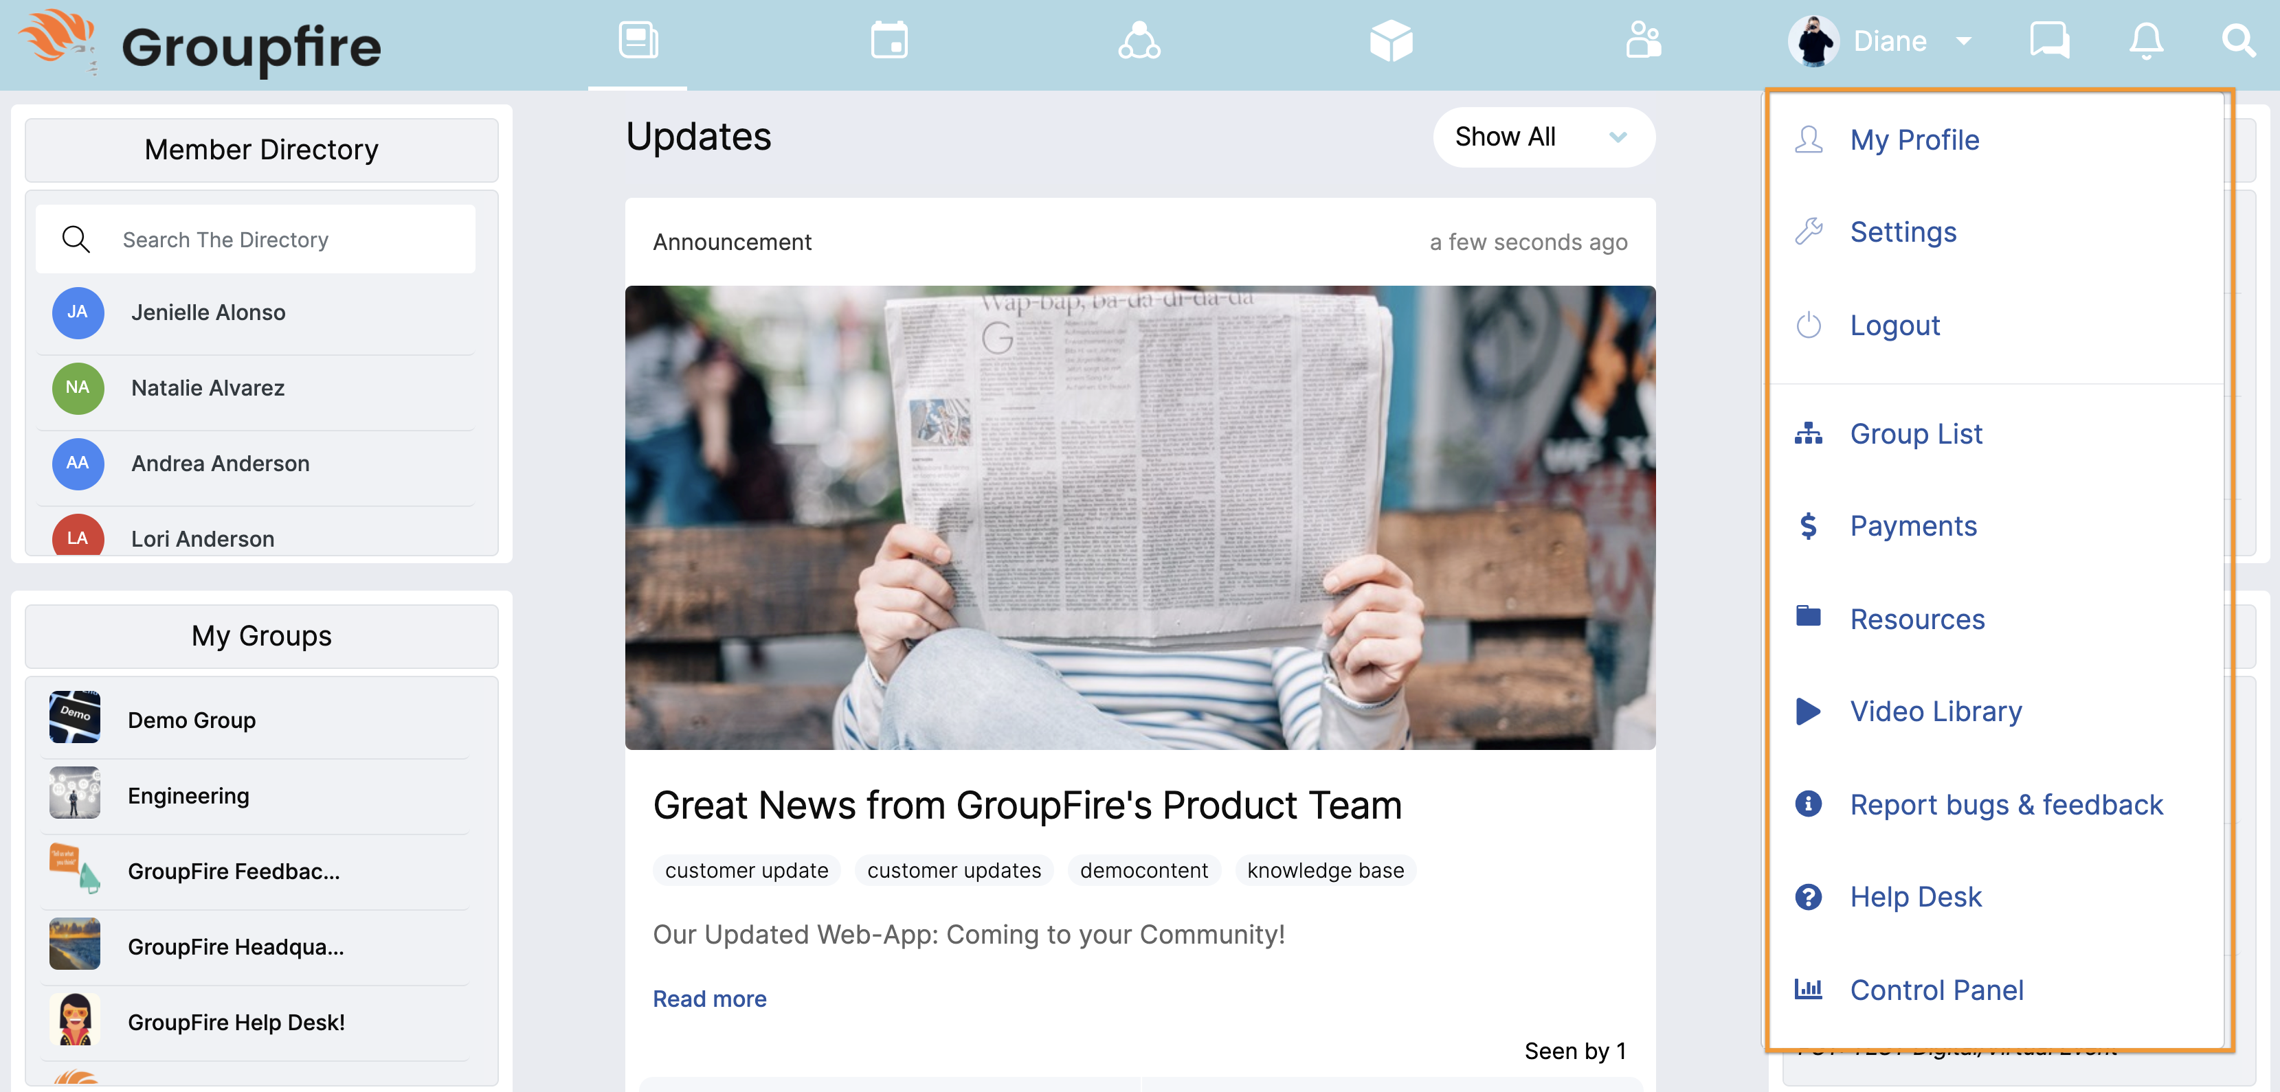This screenshot has height=1092, width=2280.
Task: Collapse the Diane user menu arrow
Action: coord(1963,41)
